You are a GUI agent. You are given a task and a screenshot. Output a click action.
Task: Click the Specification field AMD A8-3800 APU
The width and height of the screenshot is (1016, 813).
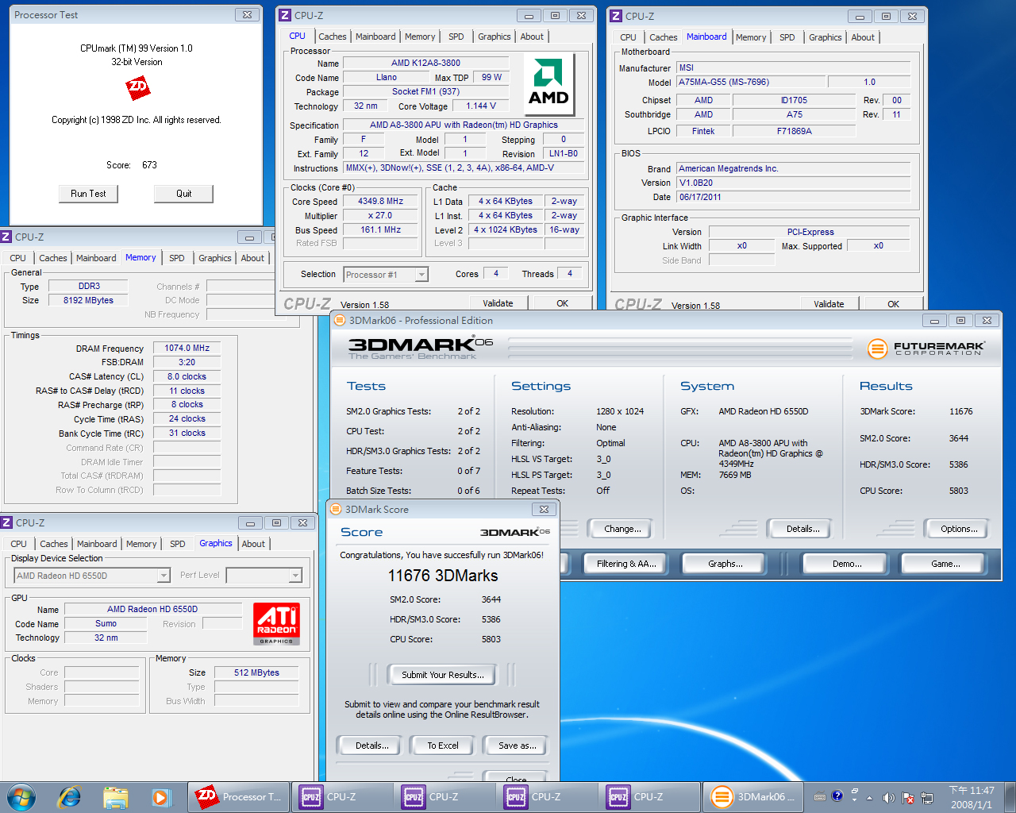click(x=464, y=125)
